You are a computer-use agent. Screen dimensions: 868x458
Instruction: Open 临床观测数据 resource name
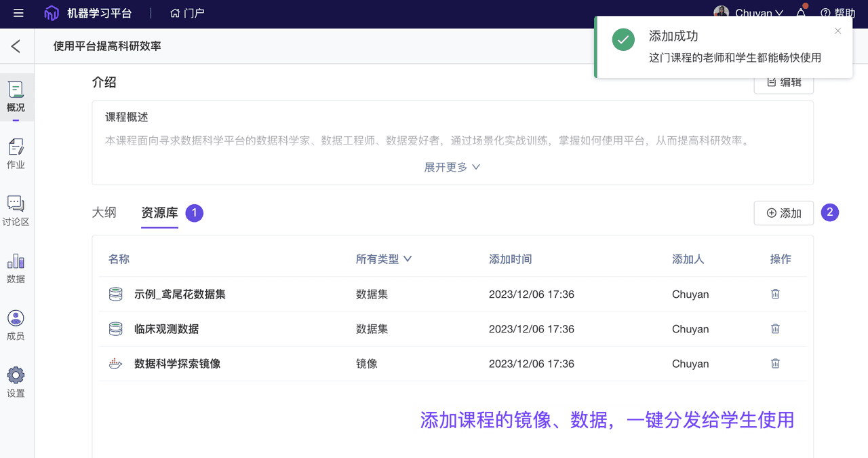[x=166, y=329]
